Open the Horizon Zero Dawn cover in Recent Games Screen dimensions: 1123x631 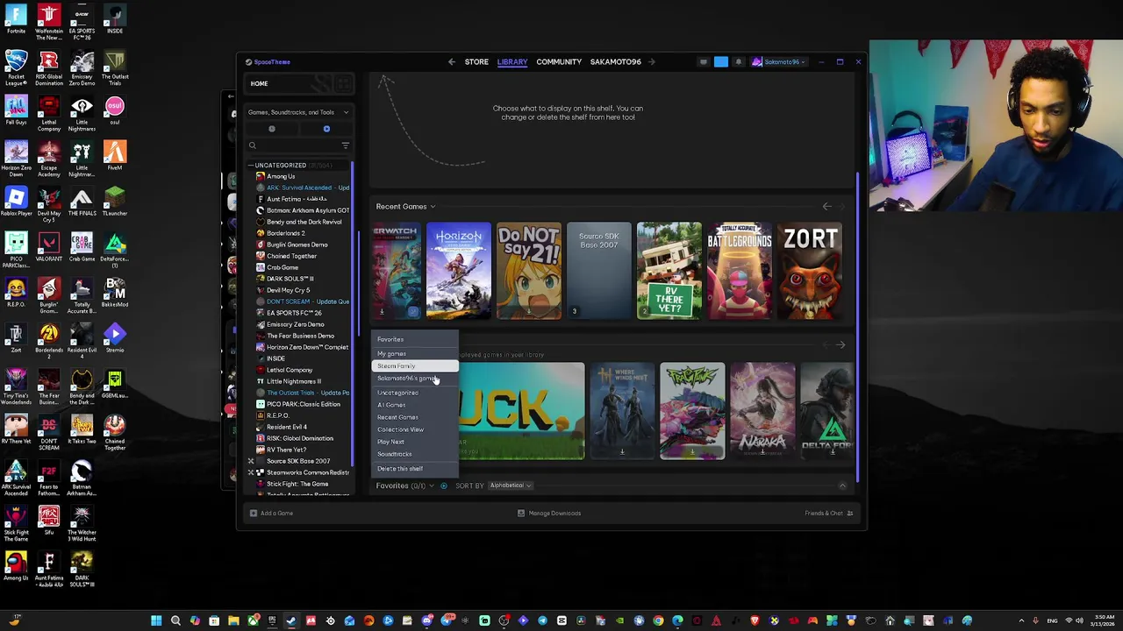[x=458, y=271]
